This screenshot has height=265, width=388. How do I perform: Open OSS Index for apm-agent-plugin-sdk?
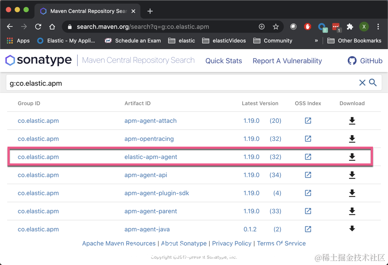(x=308, y=193)
